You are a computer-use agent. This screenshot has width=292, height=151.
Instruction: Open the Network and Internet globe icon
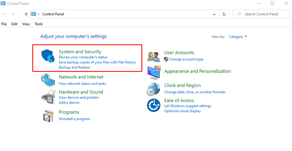[48, 80]
